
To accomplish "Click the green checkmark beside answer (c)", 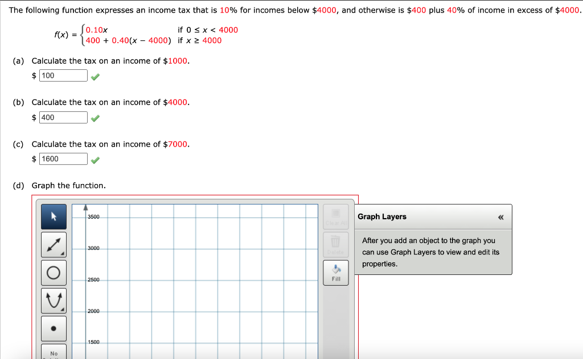I will (x=95, y=158).
